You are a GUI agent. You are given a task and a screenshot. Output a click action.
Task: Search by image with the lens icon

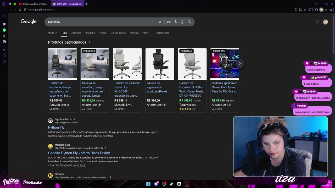[x=183, y=22]
